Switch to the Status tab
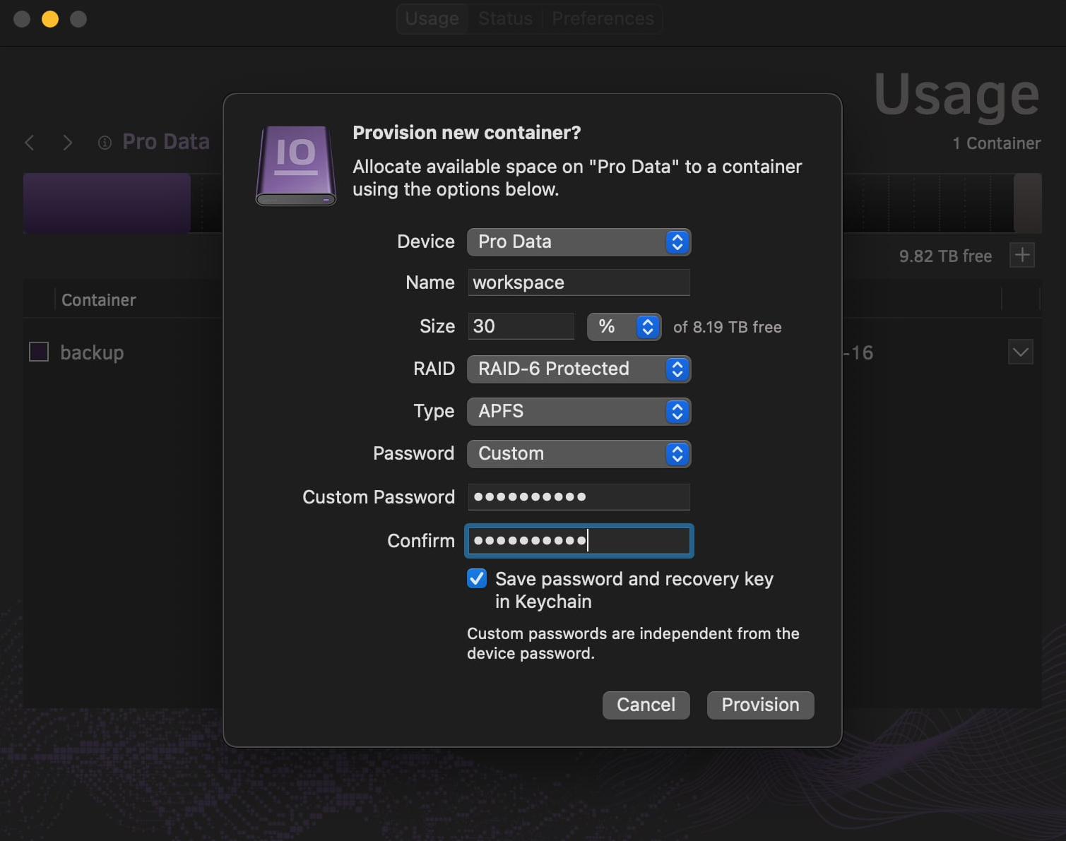 (505, 18)
